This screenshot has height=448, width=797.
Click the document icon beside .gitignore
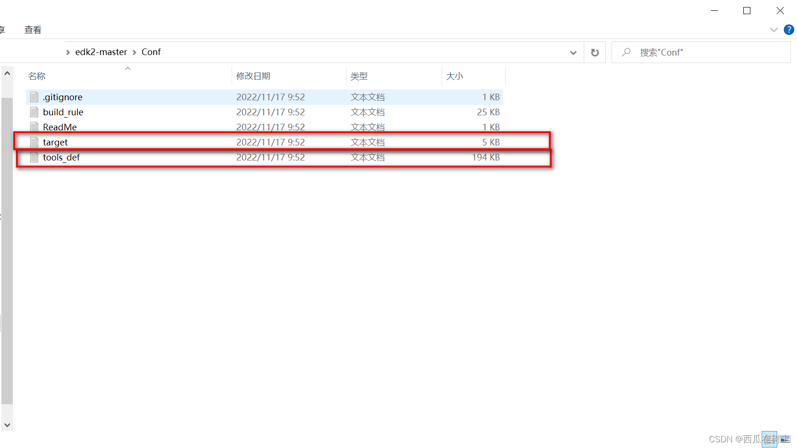coord(33,96)
